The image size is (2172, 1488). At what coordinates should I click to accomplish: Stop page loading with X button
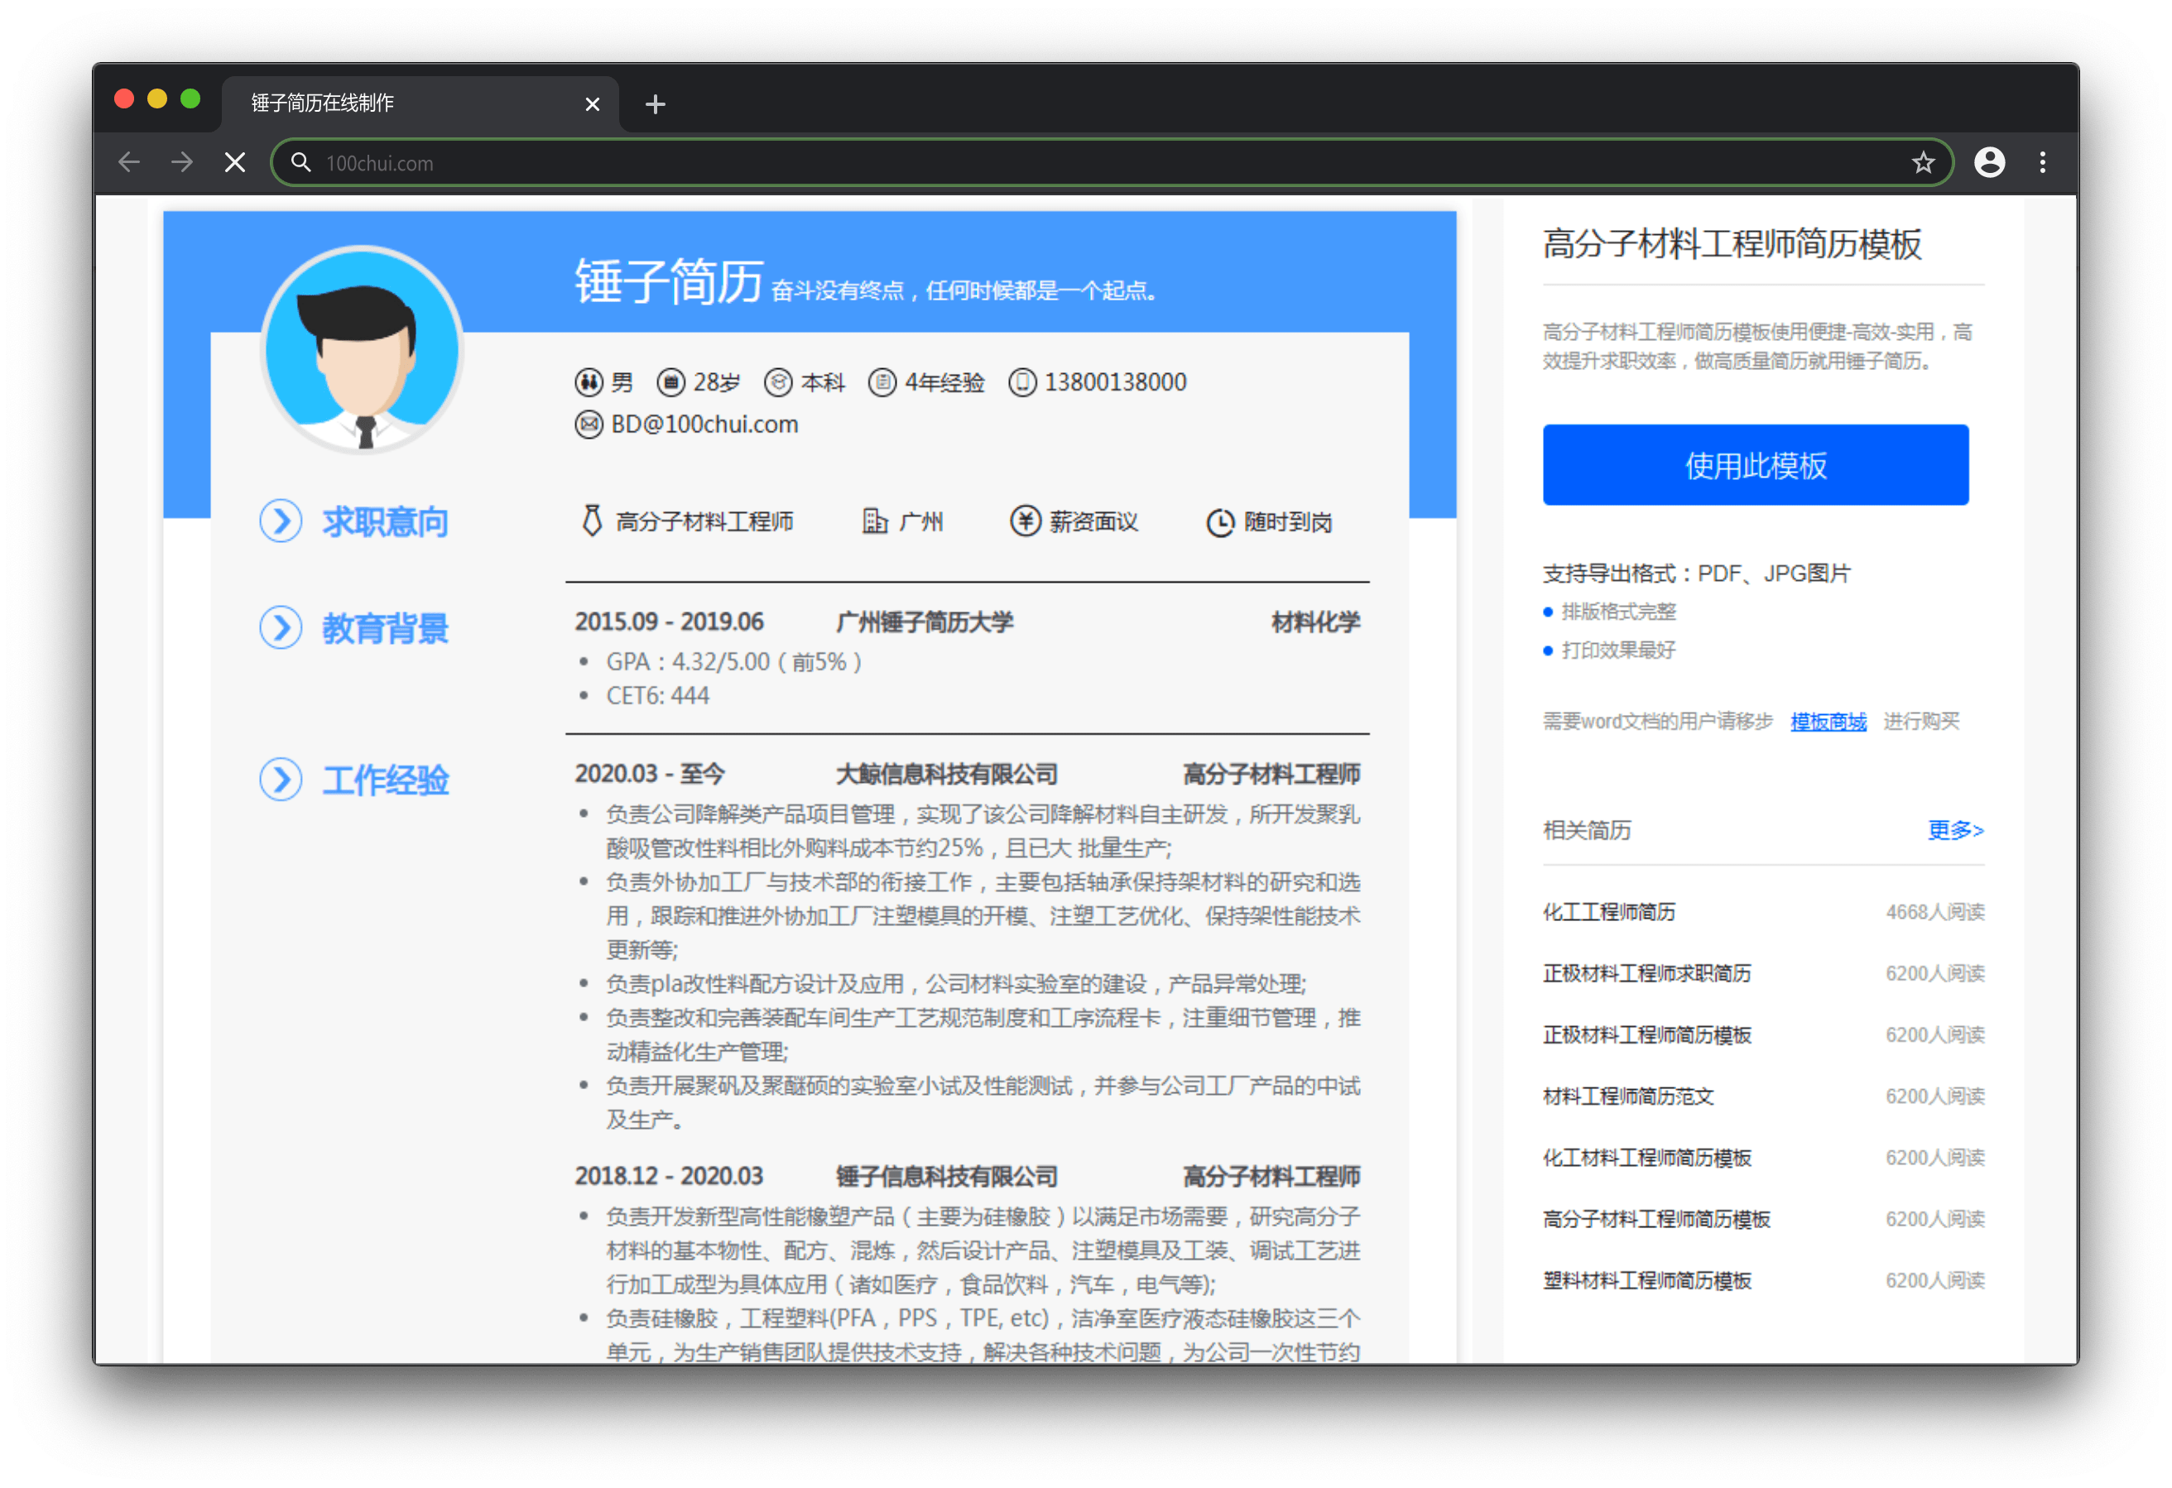[234, 163]
